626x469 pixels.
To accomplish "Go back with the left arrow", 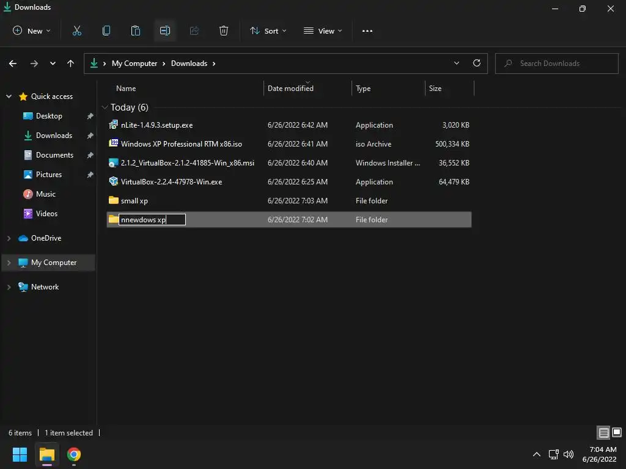I will click(x=13, y=64).
